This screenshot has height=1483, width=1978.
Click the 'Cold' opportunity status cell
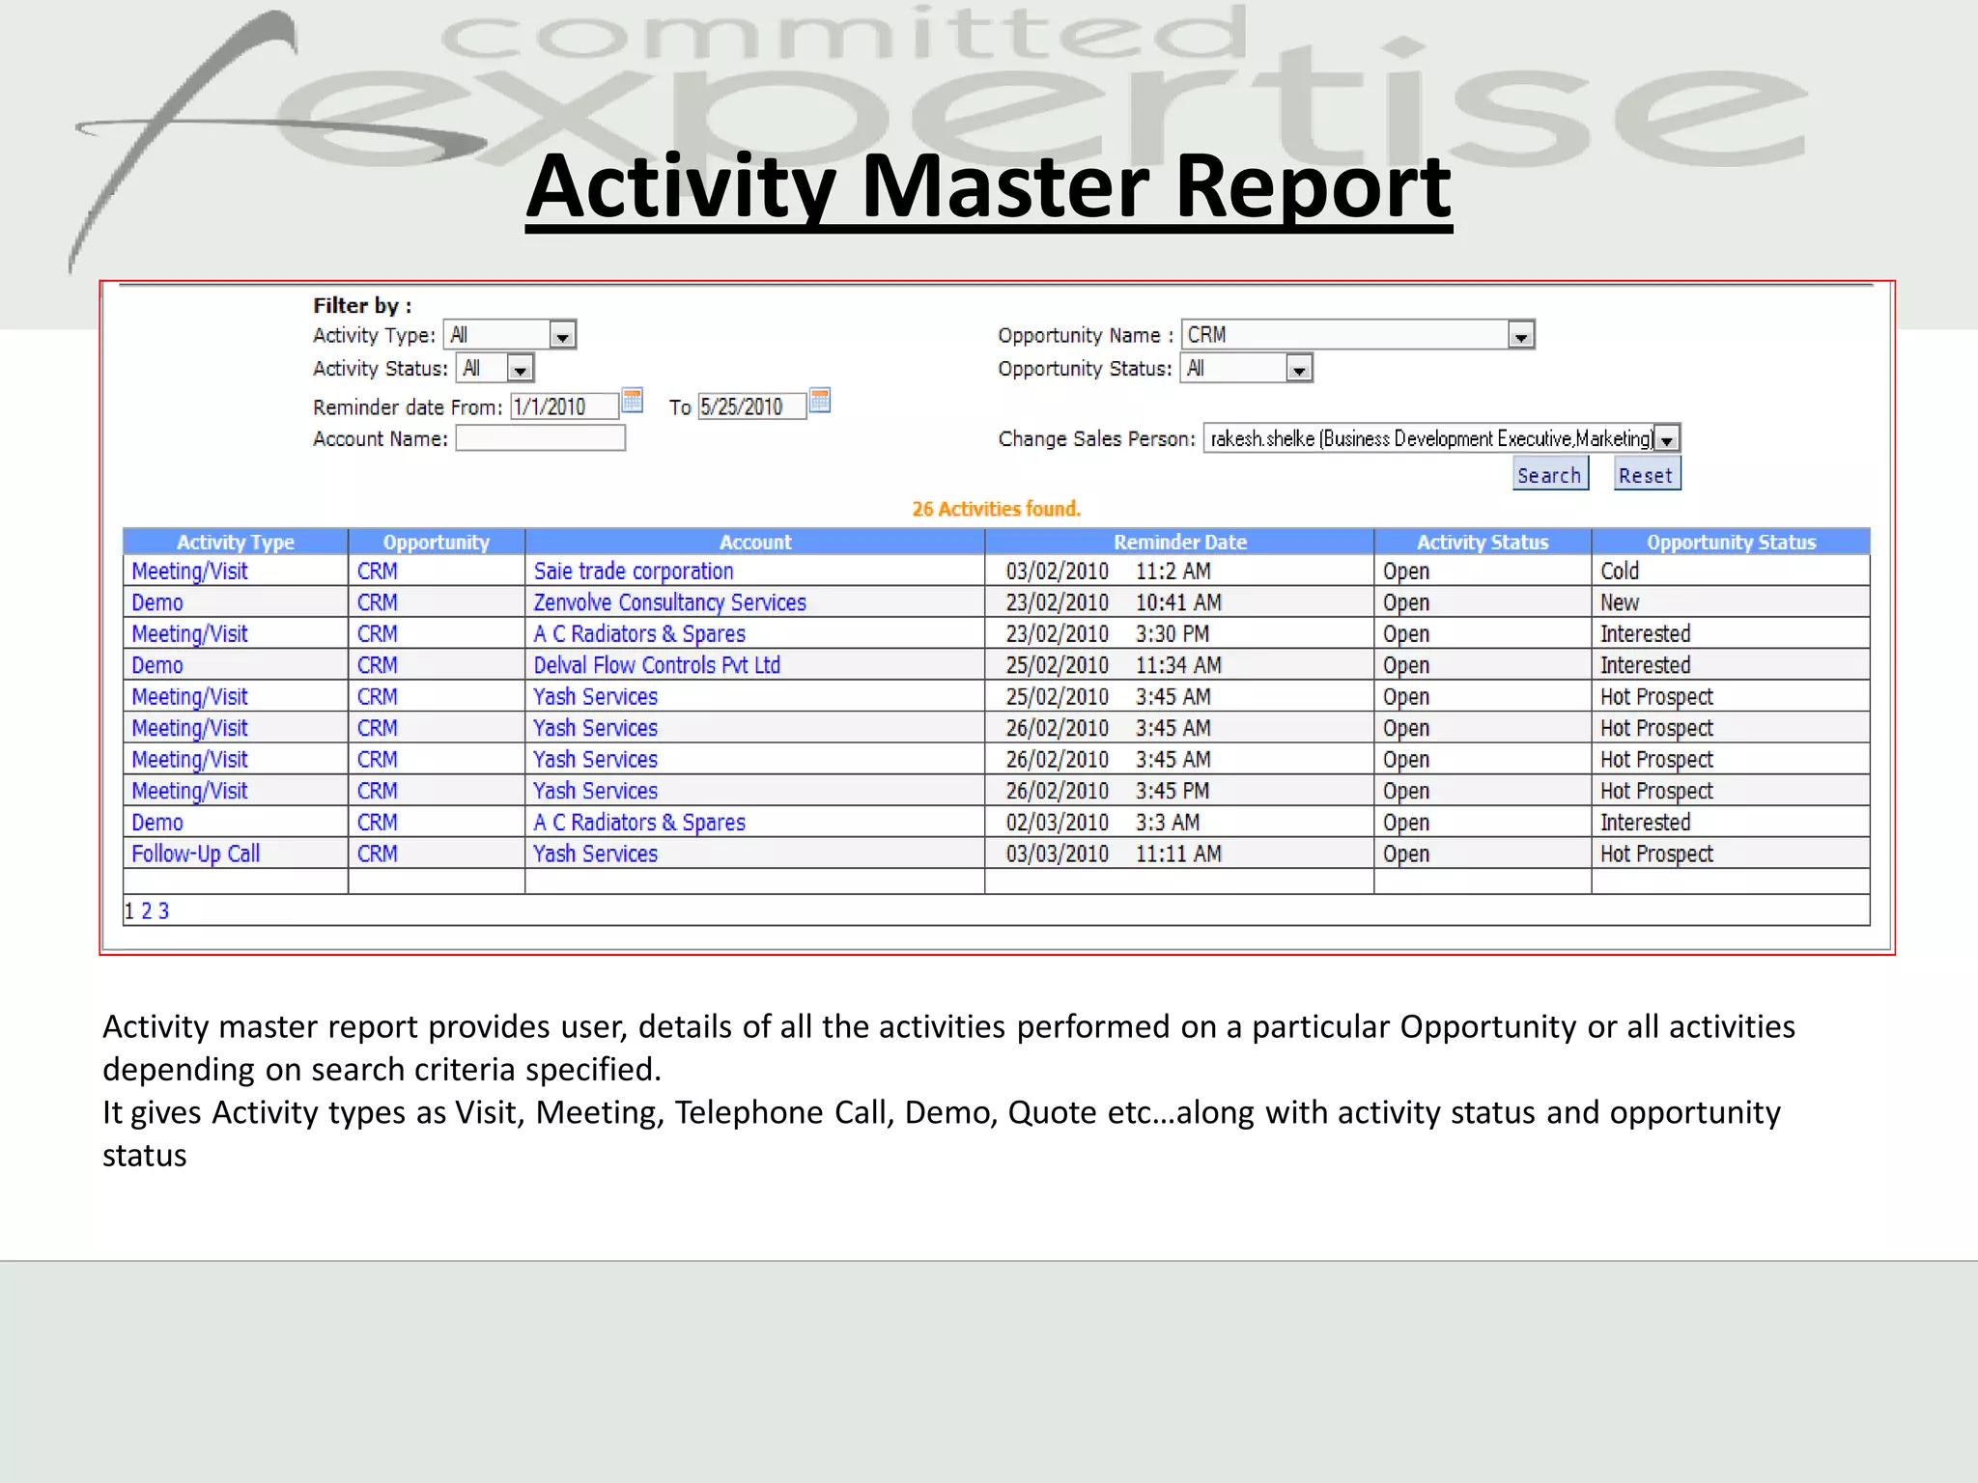tap(1620, 572)
